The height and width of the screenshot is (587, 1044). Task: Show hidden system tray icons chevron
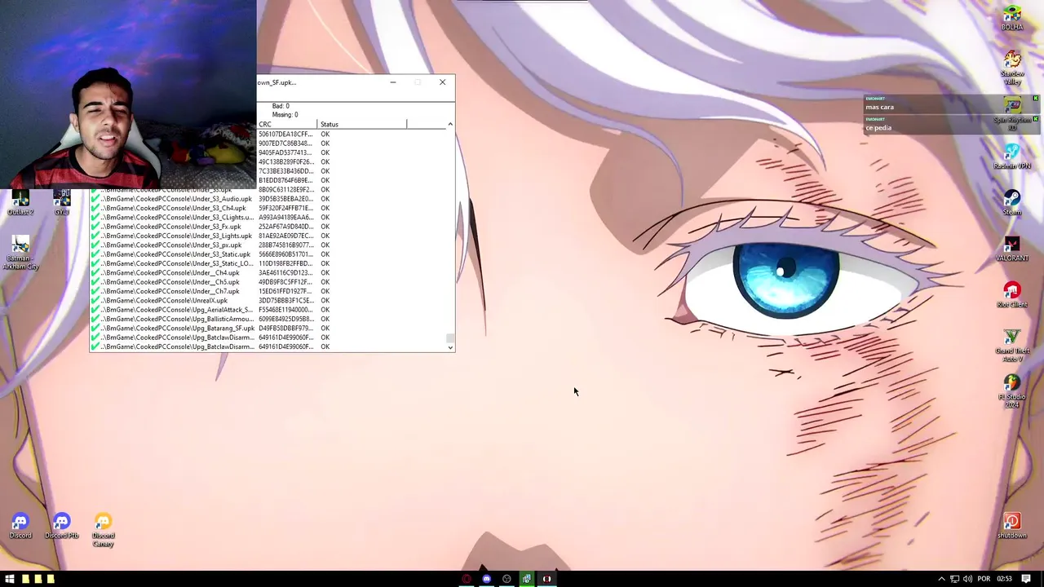coord(941,579)
